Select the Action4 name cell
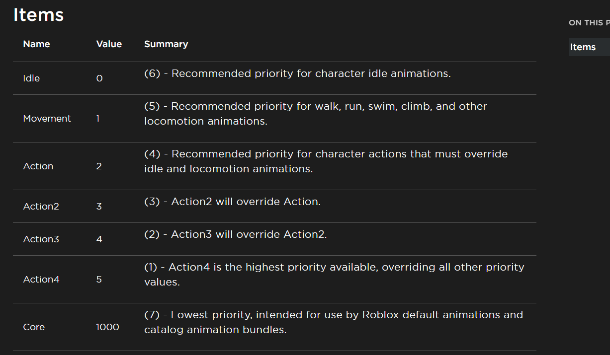 [x=41, y=280]
